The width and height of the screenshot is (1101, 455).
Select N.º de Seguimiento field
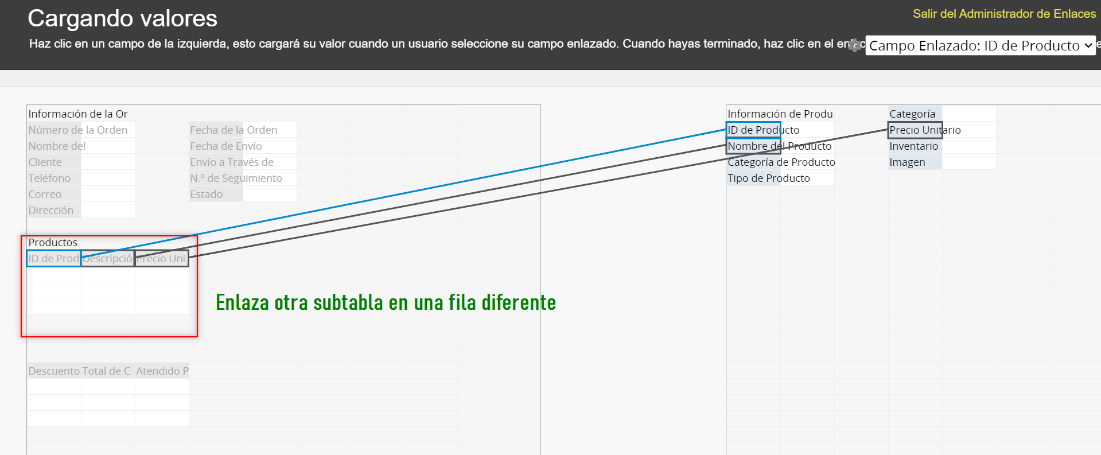(236, 178)
